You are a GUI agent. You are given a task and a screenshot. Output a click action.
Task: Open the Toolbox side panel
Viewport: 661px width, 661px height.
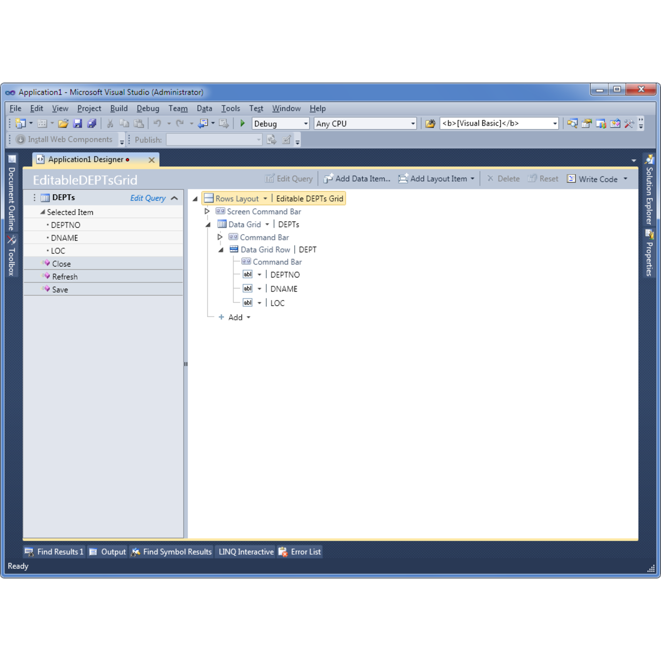click(11, 256)
